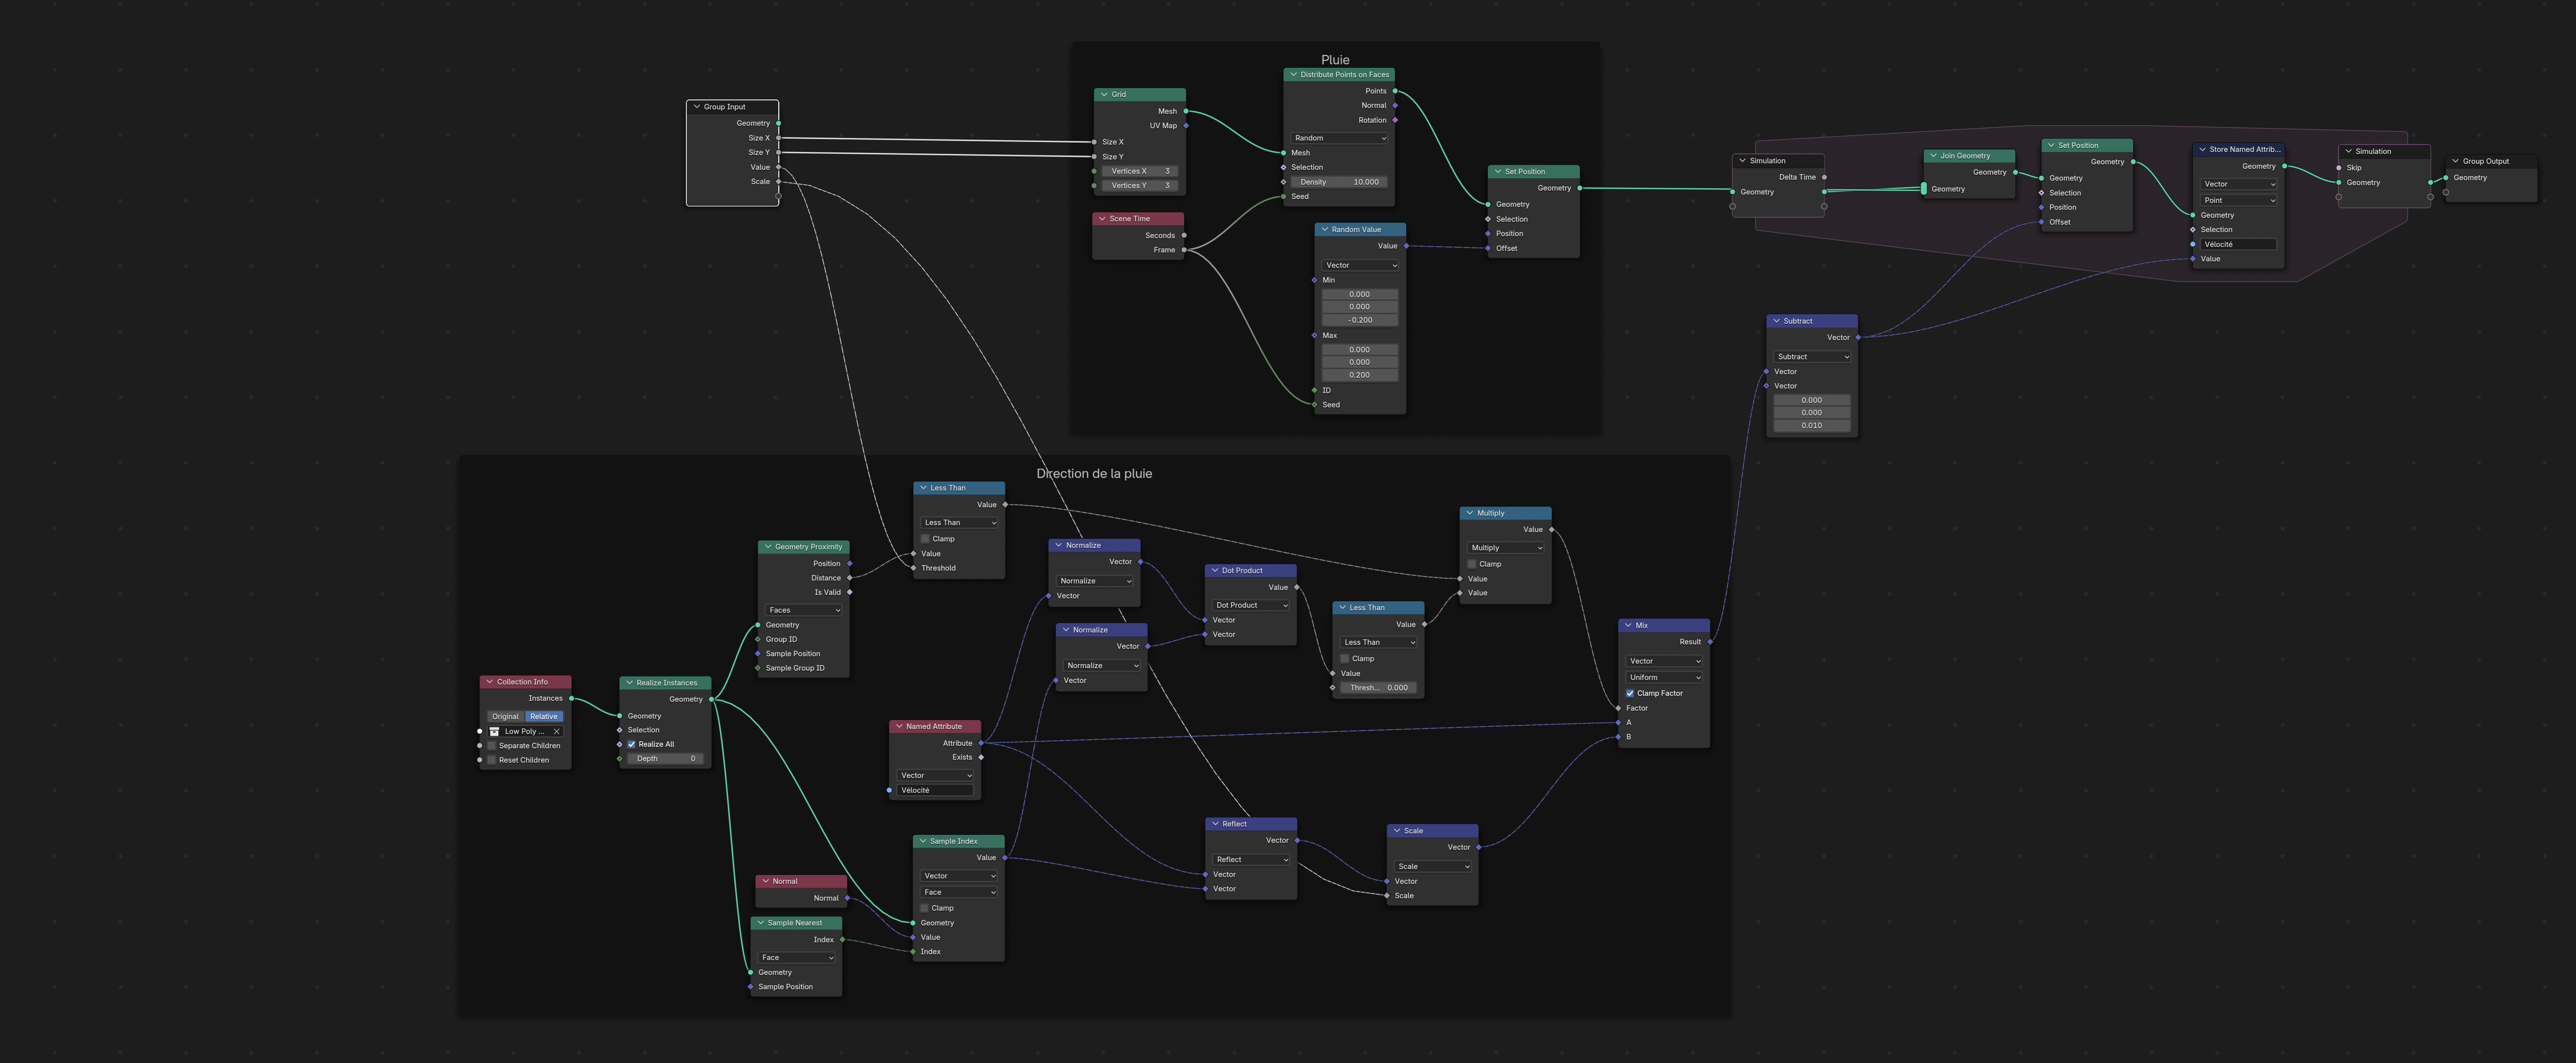Toggle Clamp Factor in the Mix node
This screenshot has height=1063, width=2576.
click(1630, 693)
